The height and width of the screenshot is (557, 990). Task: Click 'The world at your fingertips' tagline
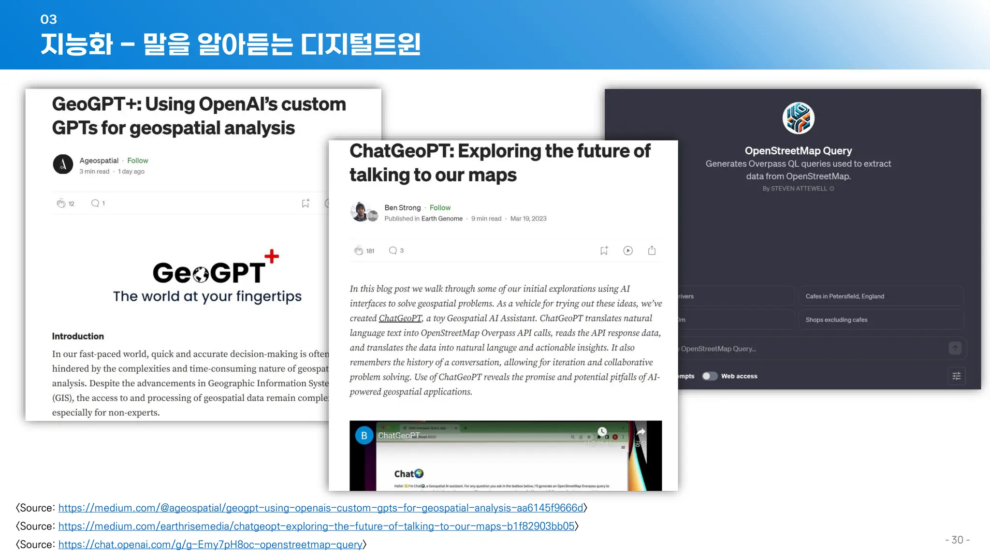point(207,296)
